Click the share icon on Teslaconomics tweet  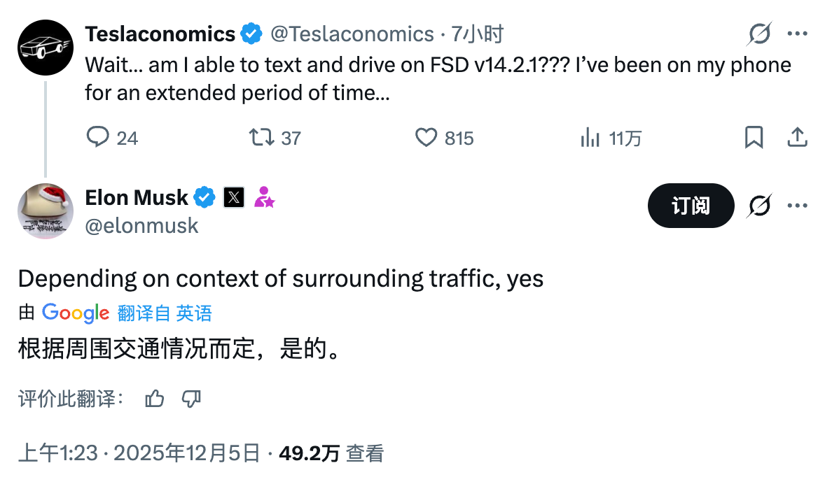[798, 137]
